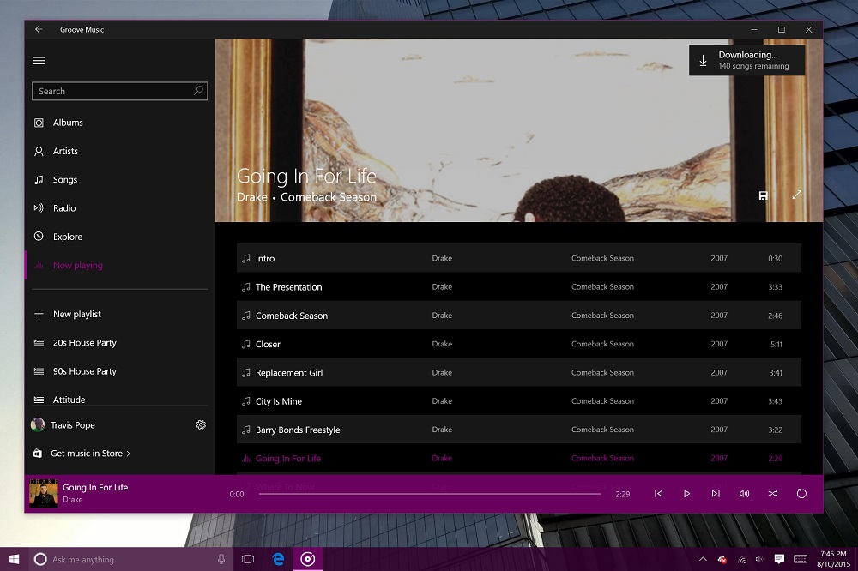Click the Albums disc icon
This screenshot has height=571, width=858.
pos(39,123)
